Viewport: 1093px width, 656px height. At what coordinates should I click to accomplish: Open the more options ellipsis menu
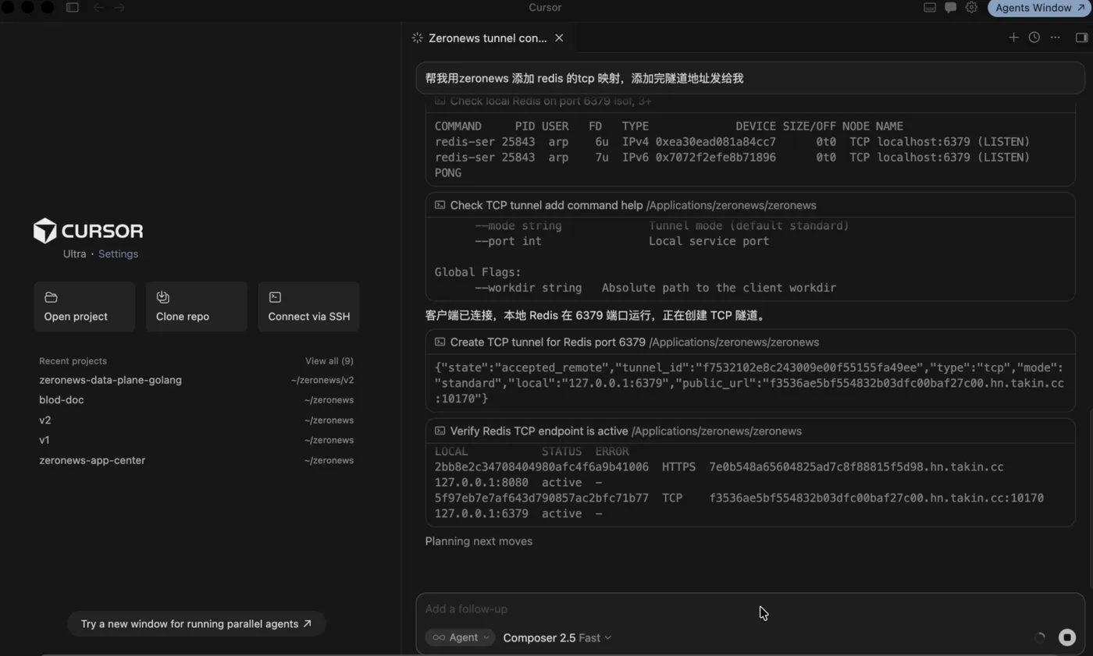point(1056,37)
